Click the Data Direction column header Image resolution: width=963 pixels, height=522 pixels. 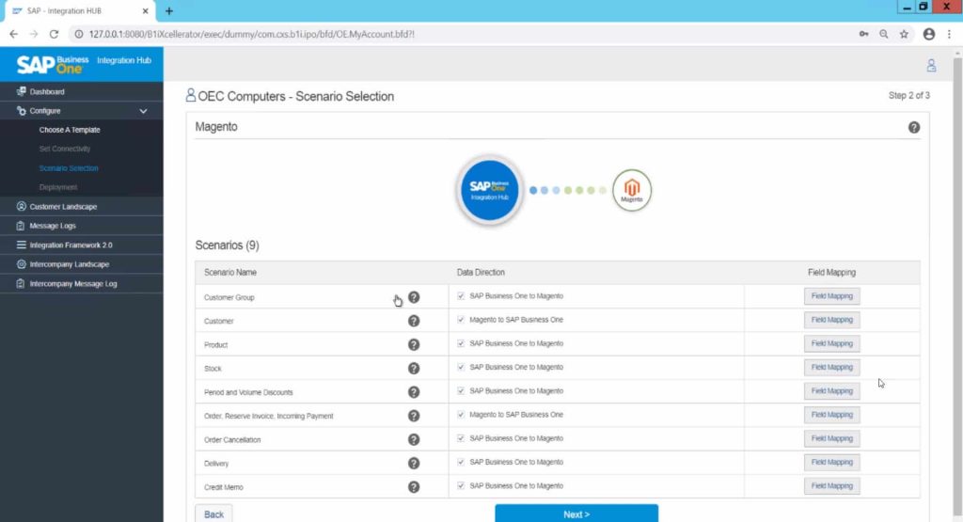point(481,273)
